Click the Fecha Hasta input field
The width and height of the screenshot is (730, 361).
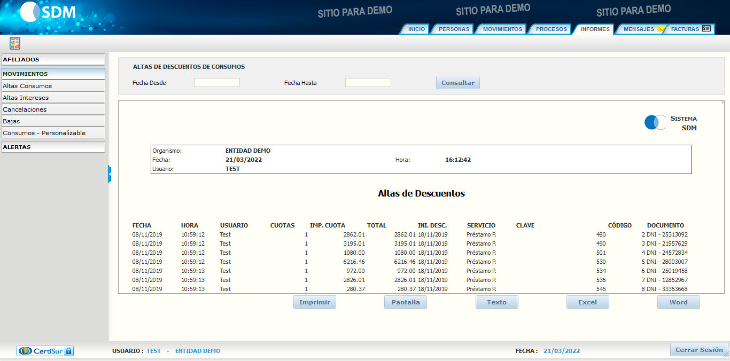pos(368,83)
